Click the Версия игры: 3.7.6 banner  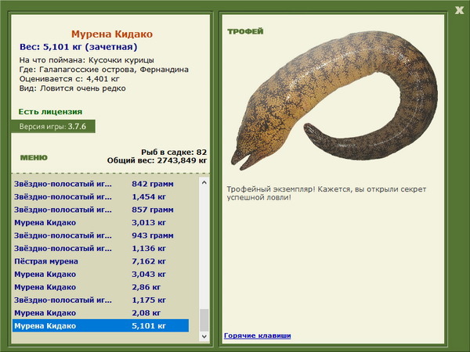coord(53,126)
